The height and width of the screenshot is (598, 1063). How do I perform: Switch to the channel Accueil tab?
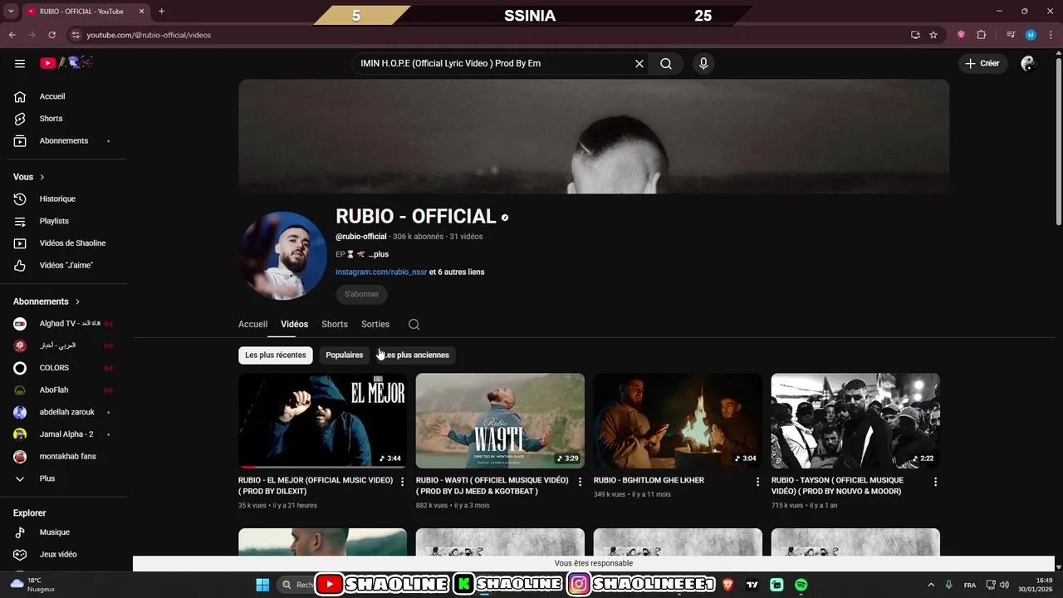pyautogui.click(x=252, y=325)
